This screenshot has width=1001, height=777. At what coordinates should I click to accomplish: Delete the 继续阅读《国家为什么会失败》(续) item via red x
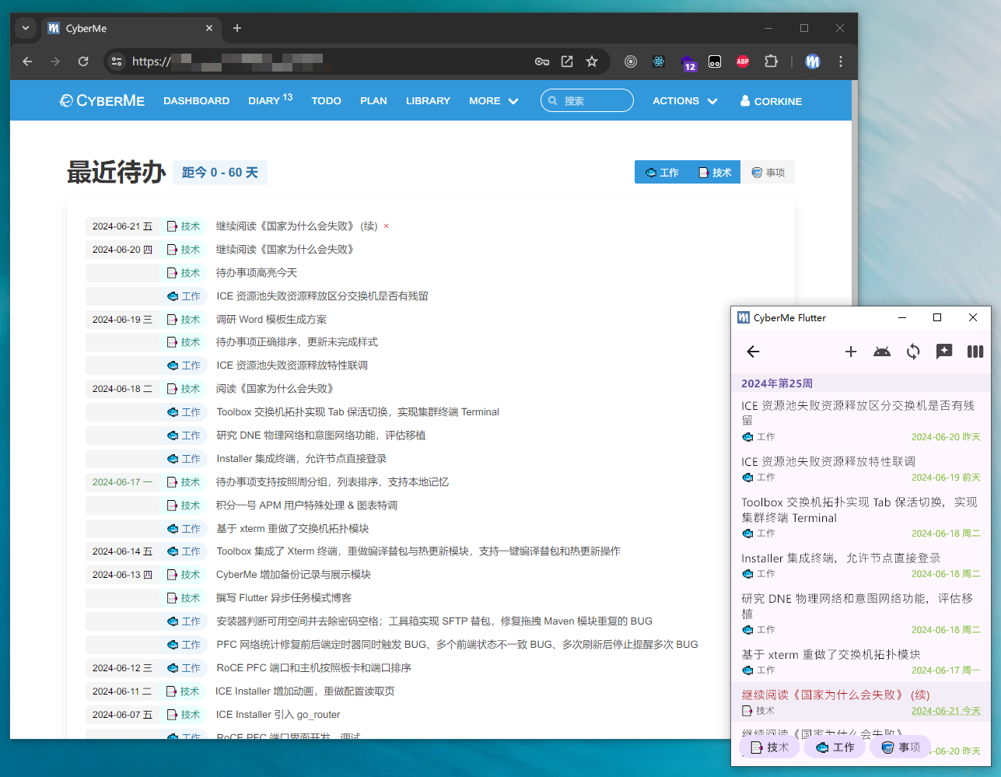(386, 226)
